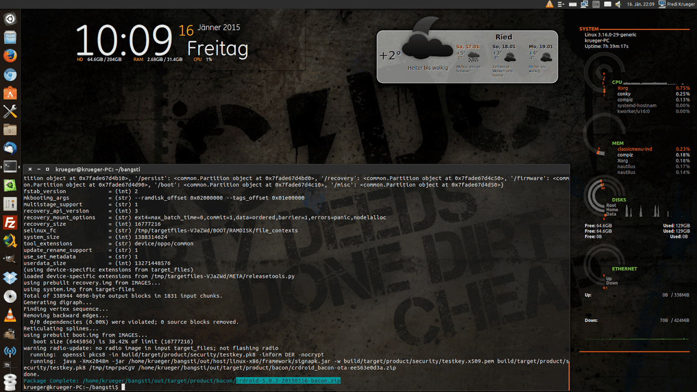Click the Linux 3.16.0-29-generic line in conky
Viewport: 697px width, 392px height.
pos(610,34)
